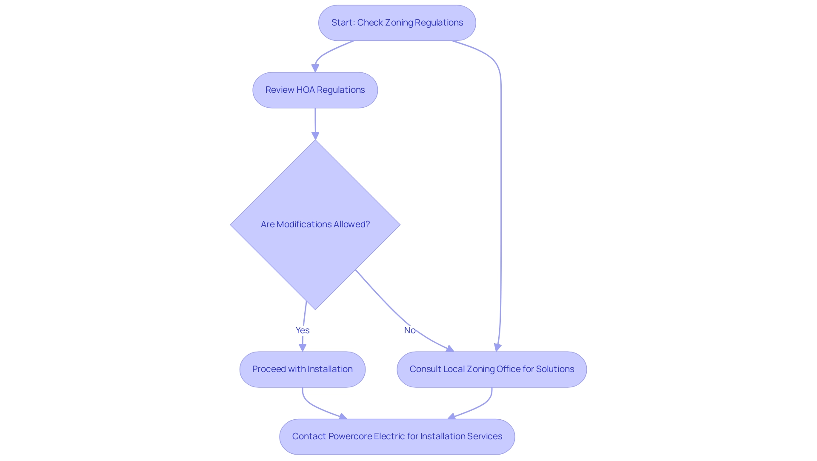Click the Consult Local Zoning Office node
Screen dimensions: 817x461
coord(493,369)
